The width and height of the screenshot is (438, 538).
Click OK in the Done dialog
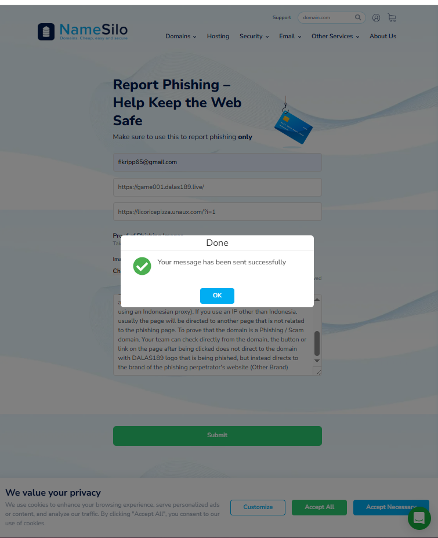pos(218,296)
